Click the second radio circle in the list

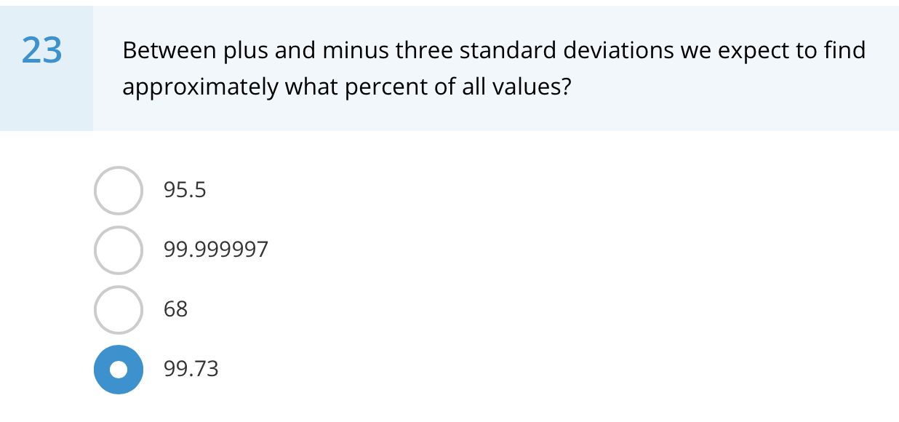[118, 250]
